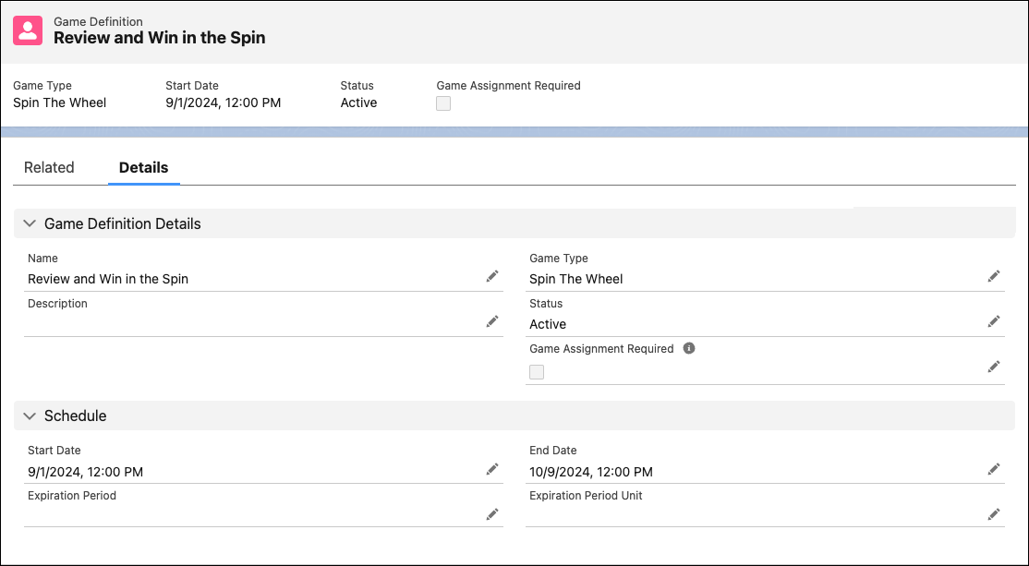This screenshot has height=566, width=1029.
Task: Click pencil icon for Game Assignment Required
Action: 994,367
